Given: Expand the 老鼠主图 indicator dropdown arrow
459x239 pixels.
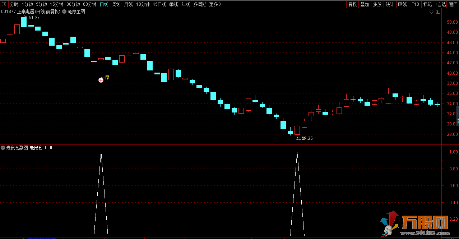Looking at the screenshot, I should coord(64,12).
